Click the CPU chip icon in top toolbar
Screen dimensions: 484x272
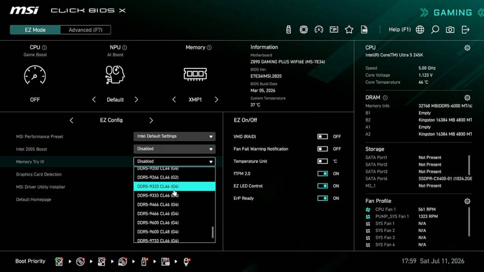303,29
